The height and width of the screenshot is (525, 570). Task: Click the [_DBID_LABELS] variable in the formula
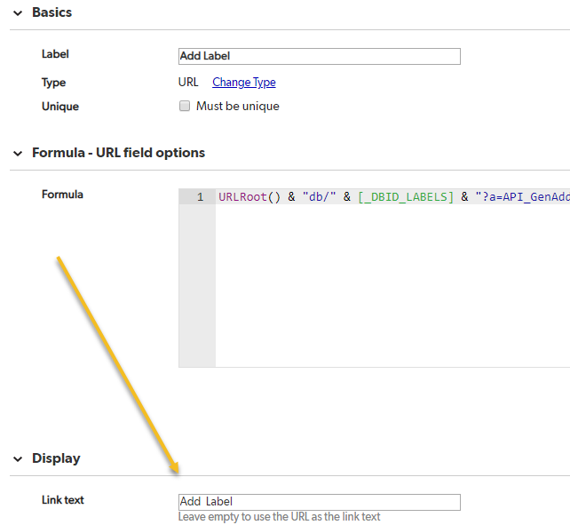(x=406, y=197)
